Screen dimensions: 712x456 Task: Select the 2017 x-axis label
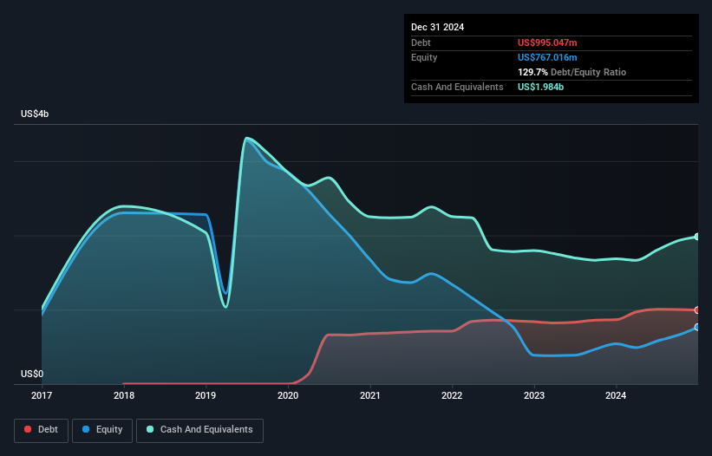(42, 395)
